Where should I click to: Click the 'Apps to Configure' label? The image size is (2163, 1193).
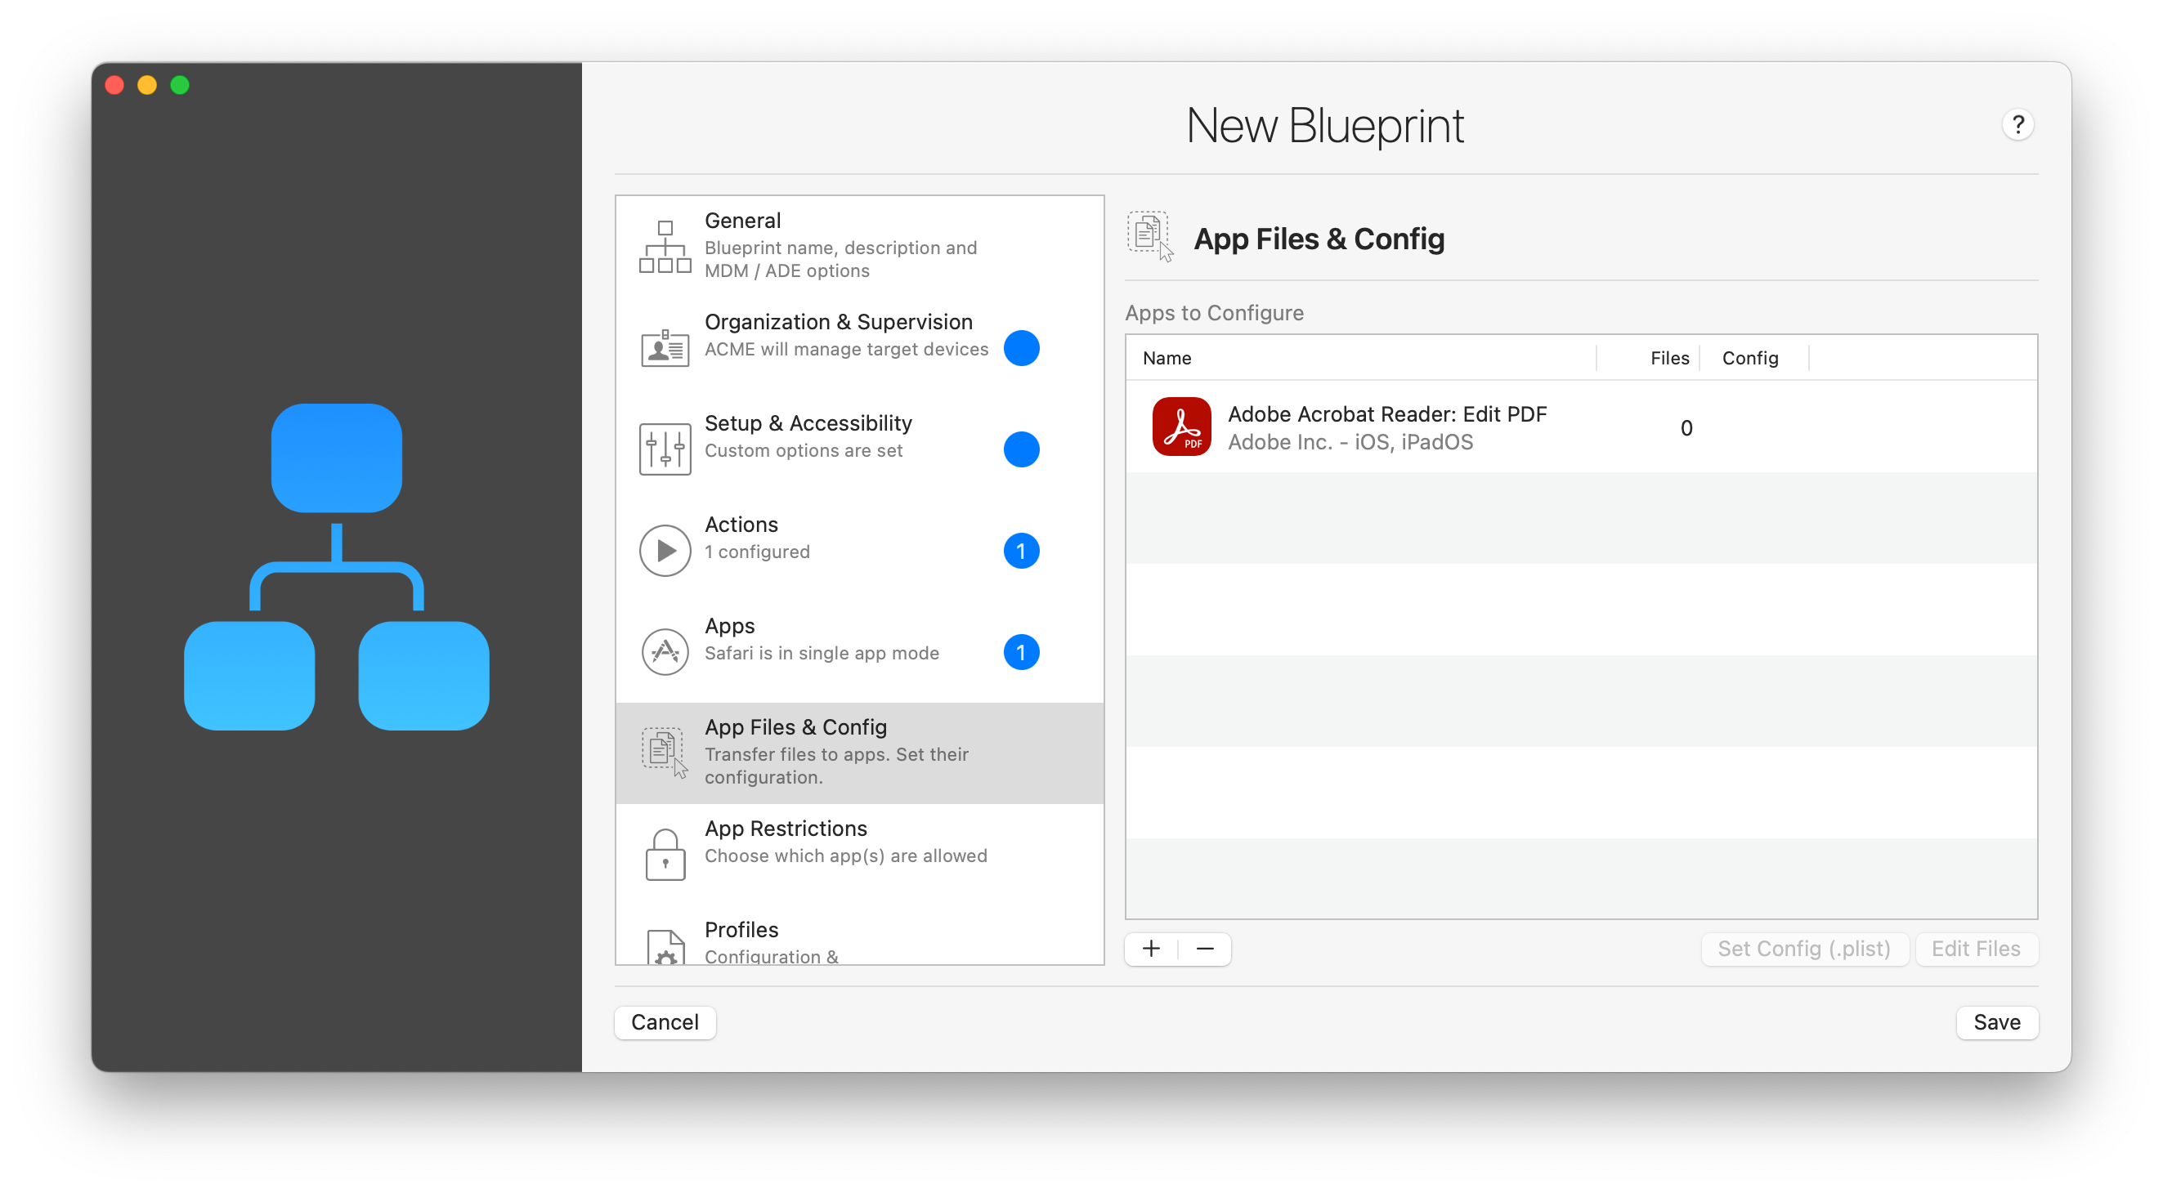(x=1213, y=312)
